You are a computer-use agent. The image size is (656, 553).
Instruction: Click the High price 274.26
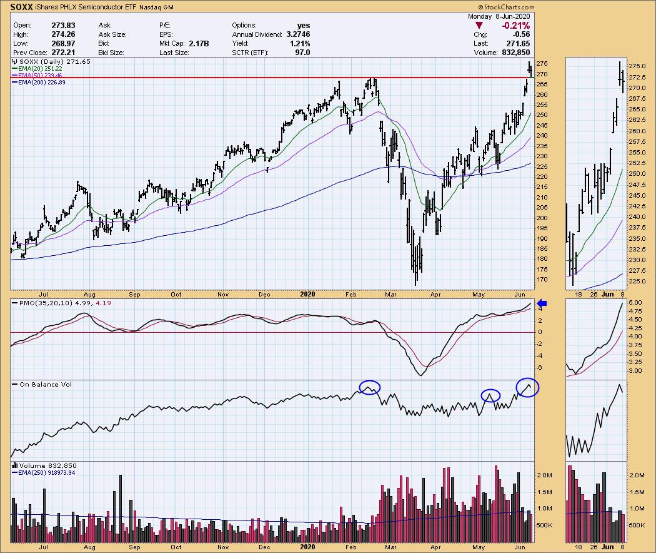pos(63,34)
